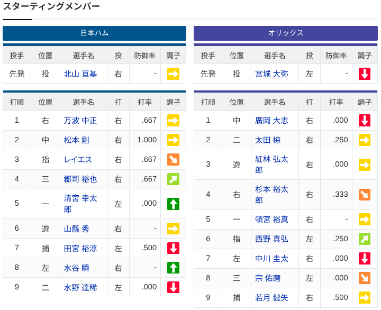Open 万波 中正 player link
Image resolution: width=381 pixels, height=310 pixels.
click(x=80, y=121)
